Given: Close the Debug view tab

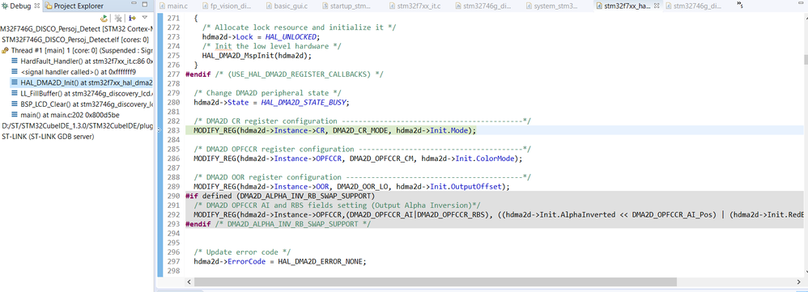Looking at the screenshot, I should pyautogui.click(x=36, y=6).
